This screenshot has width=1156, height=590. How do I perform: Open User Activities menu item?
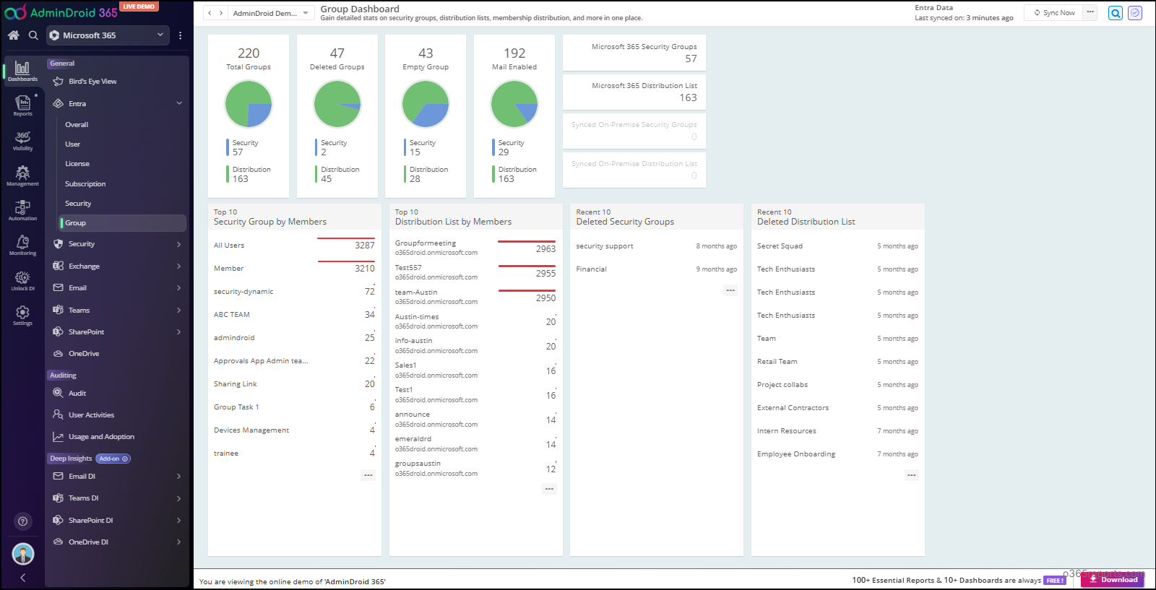91,415
